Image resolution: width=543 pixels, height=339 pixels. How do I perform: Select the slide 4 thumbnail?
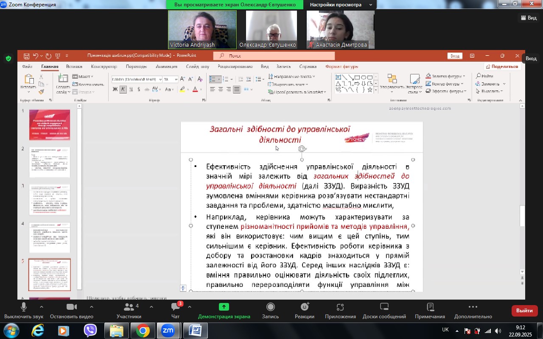tap(50, 237)
